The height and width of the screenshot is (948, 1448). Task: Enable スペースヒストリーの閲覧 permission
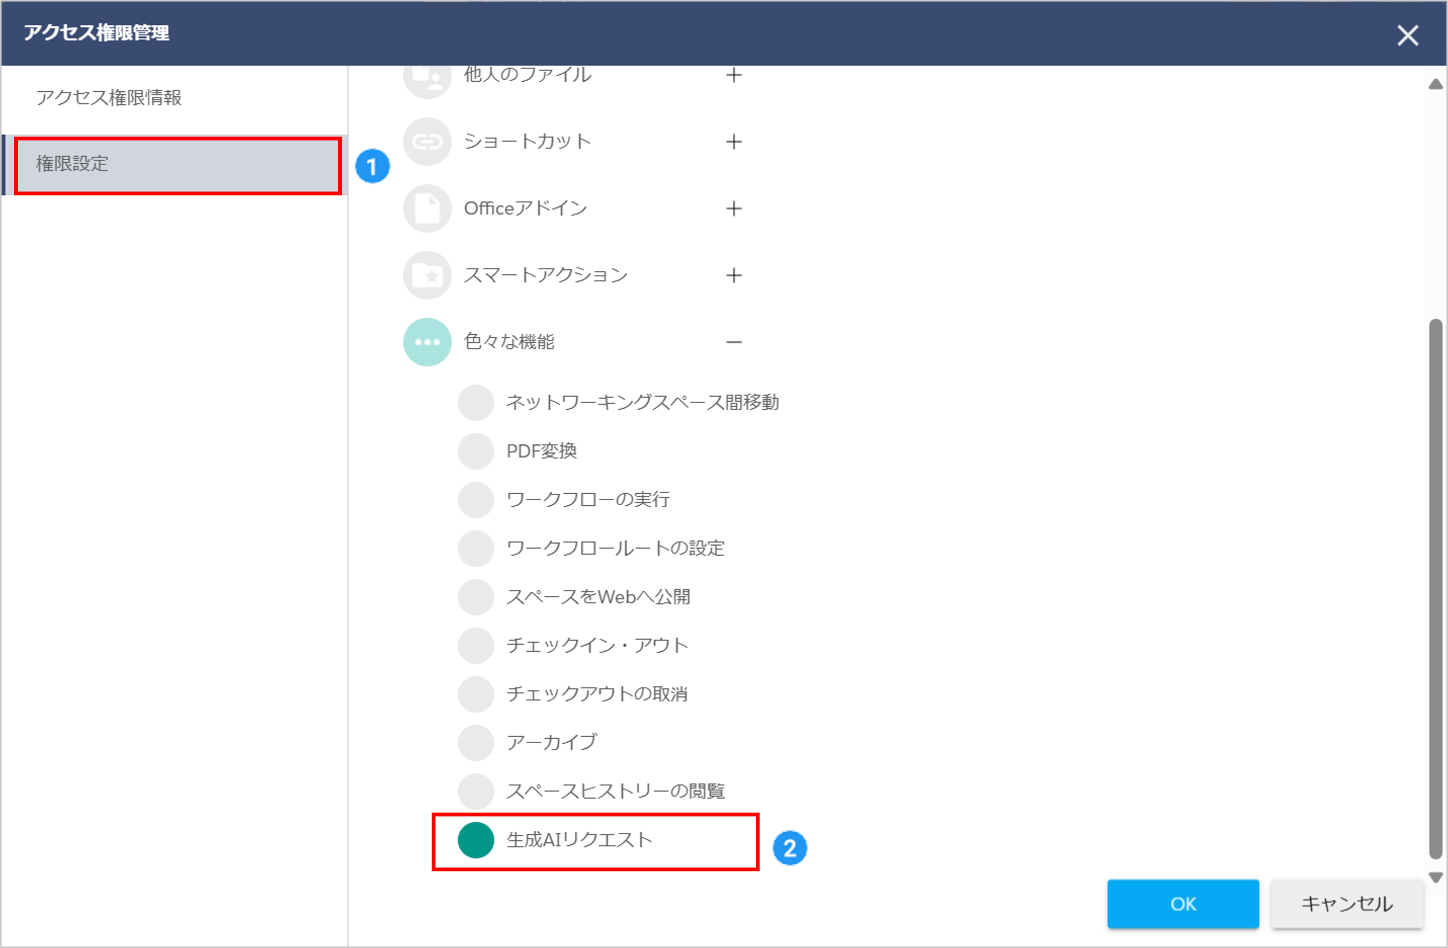pos(476,792)
